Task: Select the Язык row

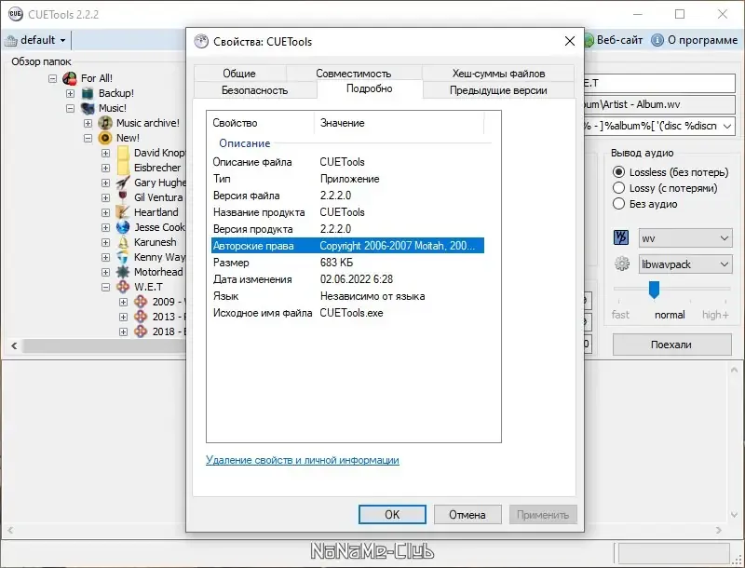Action: [347, 296]
